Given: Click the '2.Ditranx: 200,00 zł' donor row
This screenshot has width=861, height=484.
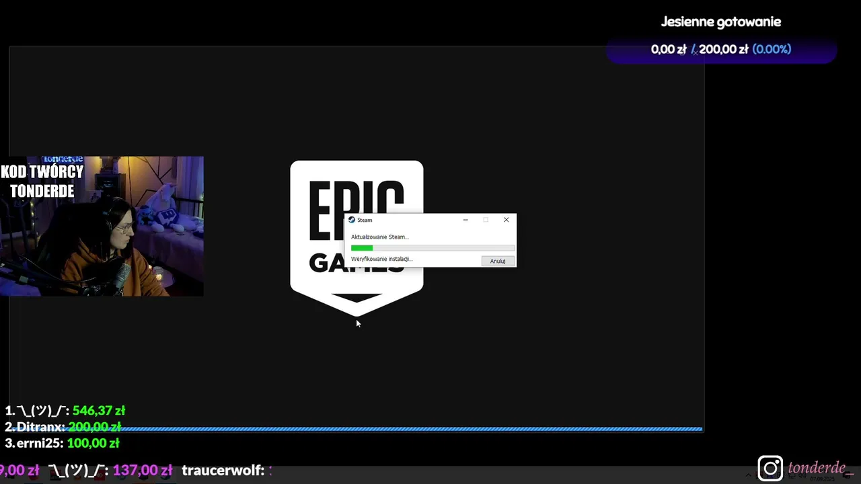Looking at the screenshot, I should pos(63,427).
